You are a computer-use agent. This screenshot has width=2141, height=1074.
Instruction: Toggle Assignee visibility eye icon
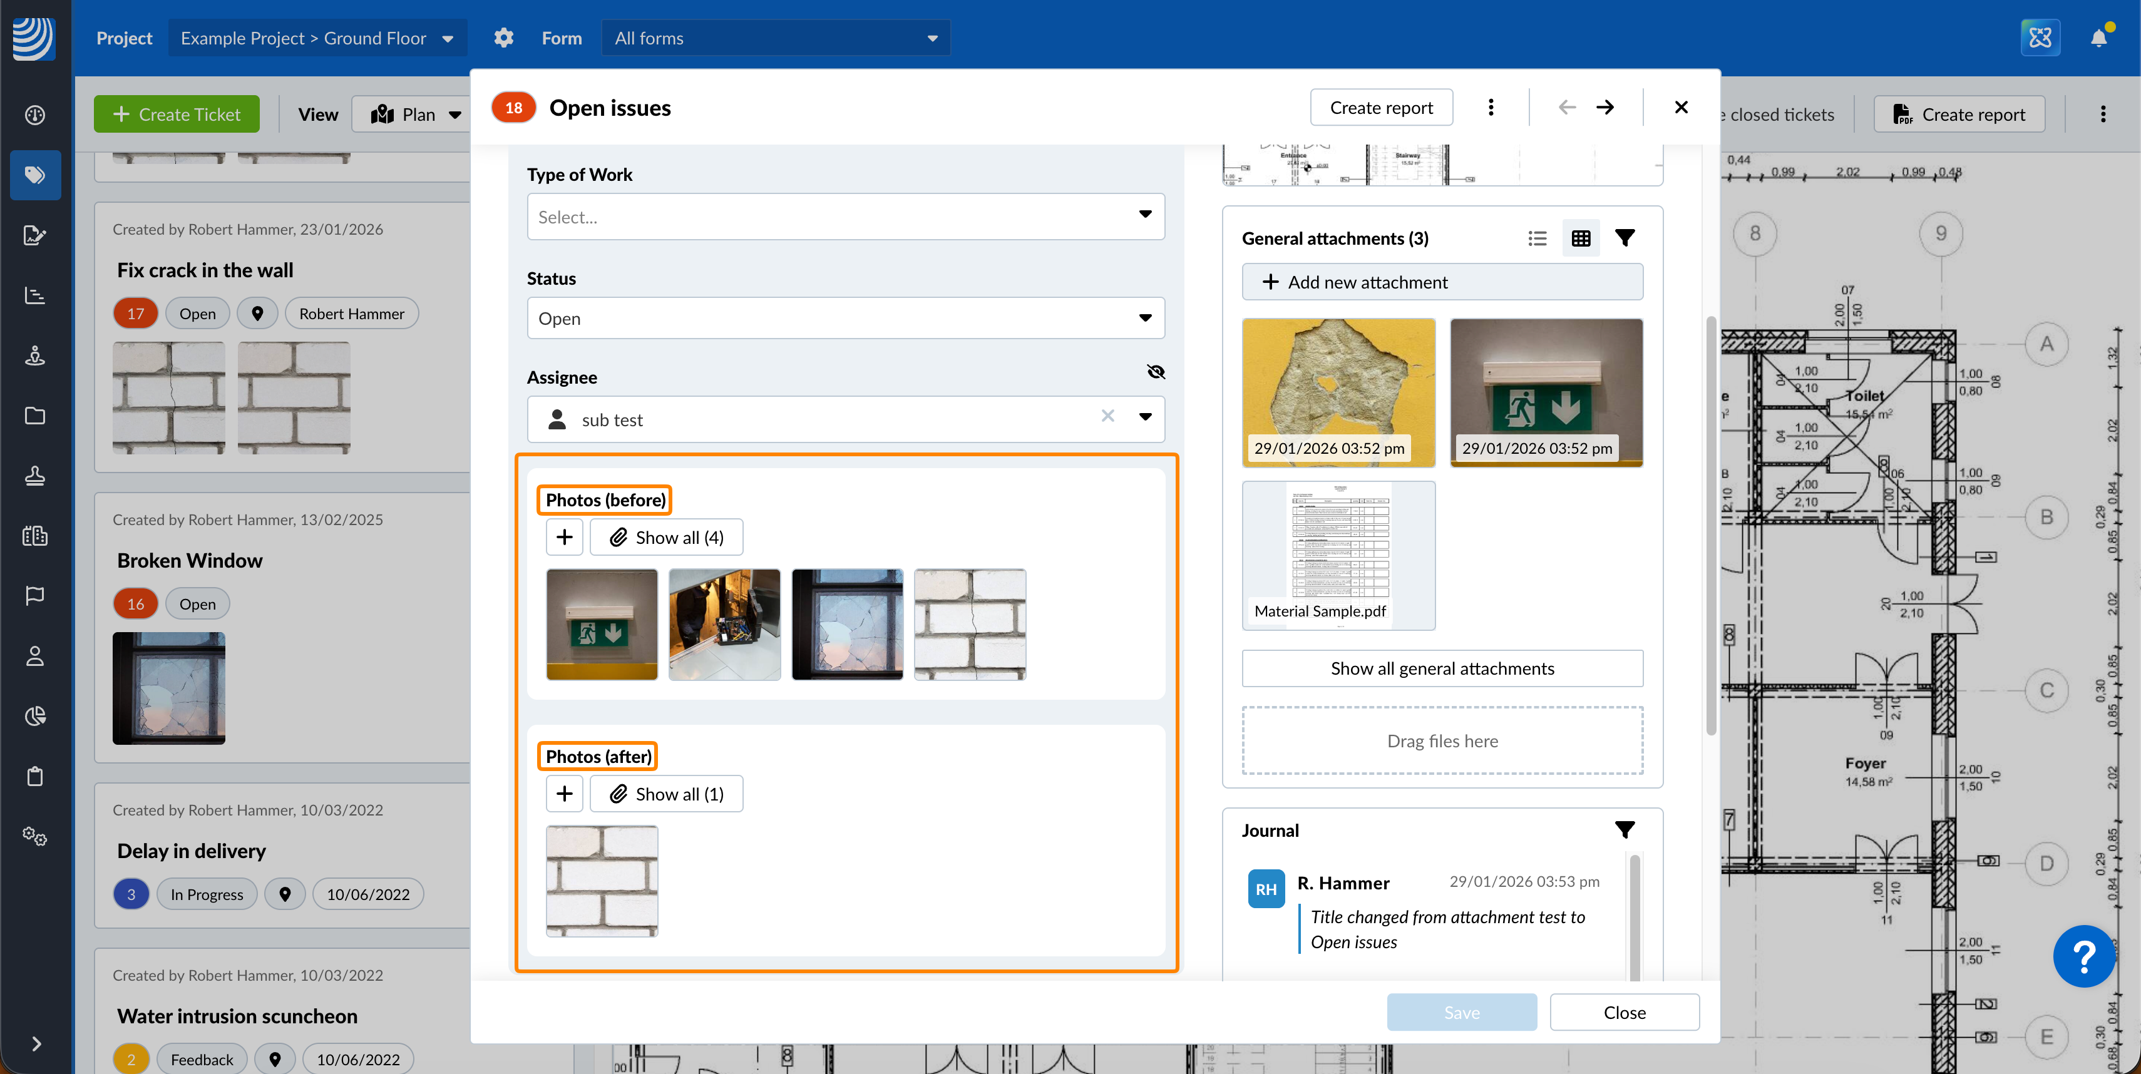point(1155,372)
